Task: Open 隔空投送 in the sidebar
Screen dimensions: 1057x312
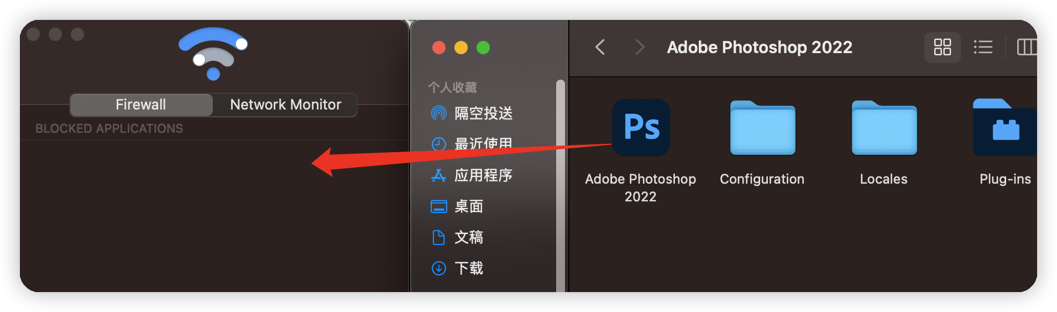Action: 472,113
